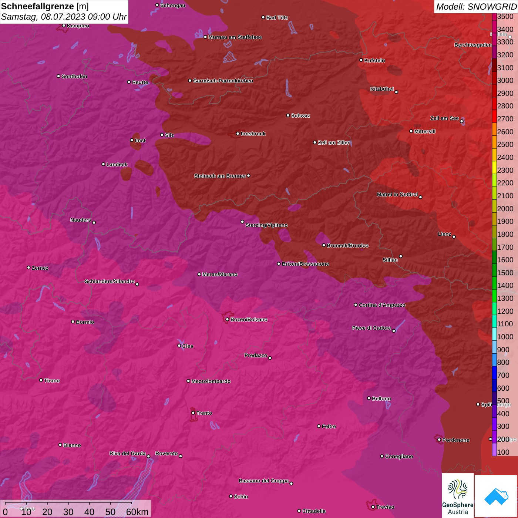Viewport: 518px width, 518px height.
Task: Click the Schneefallgrenze title text
Action: pyautogui.click(x=37, y=7)
